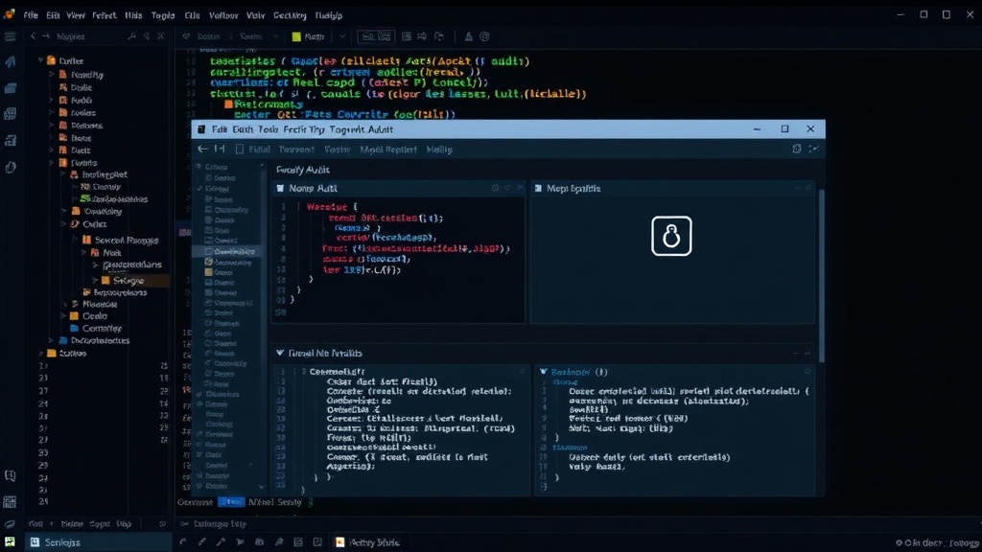
Task: Open the View menu in main menu bar
Action: coord(75,15)
